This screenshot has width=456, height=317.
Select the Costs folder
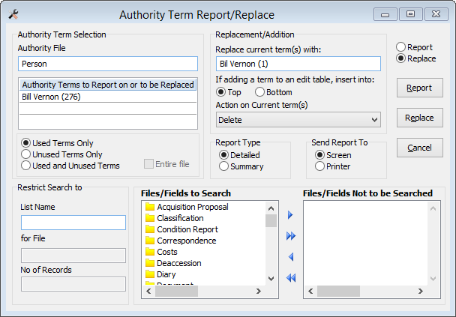pyautogui.click(x=161, y=252)
